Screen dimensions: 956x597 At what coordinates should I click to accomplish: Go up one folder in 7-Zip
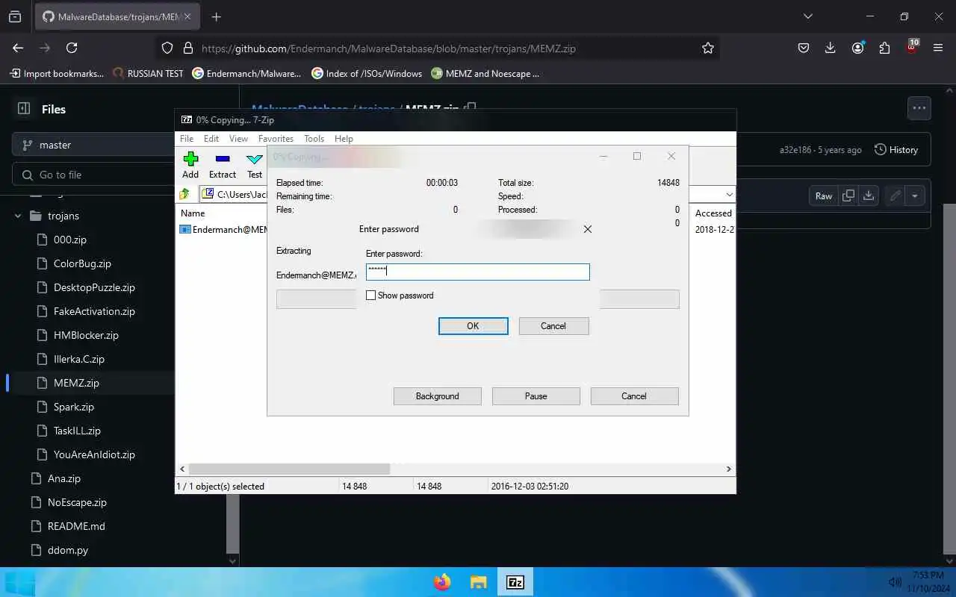pyautogui.click(x=184, y=194)
